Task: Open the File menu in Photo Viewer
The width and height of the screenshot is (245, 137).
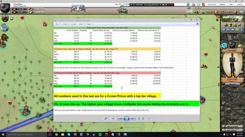Action: tap(58, 24)
